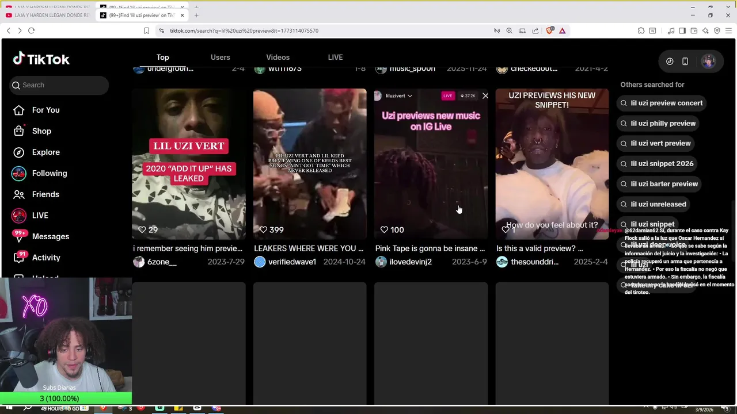The height and width of the screenshot is (414, 737).
Task: Toggle the browser sidebar panel
Action: [682, 30]
